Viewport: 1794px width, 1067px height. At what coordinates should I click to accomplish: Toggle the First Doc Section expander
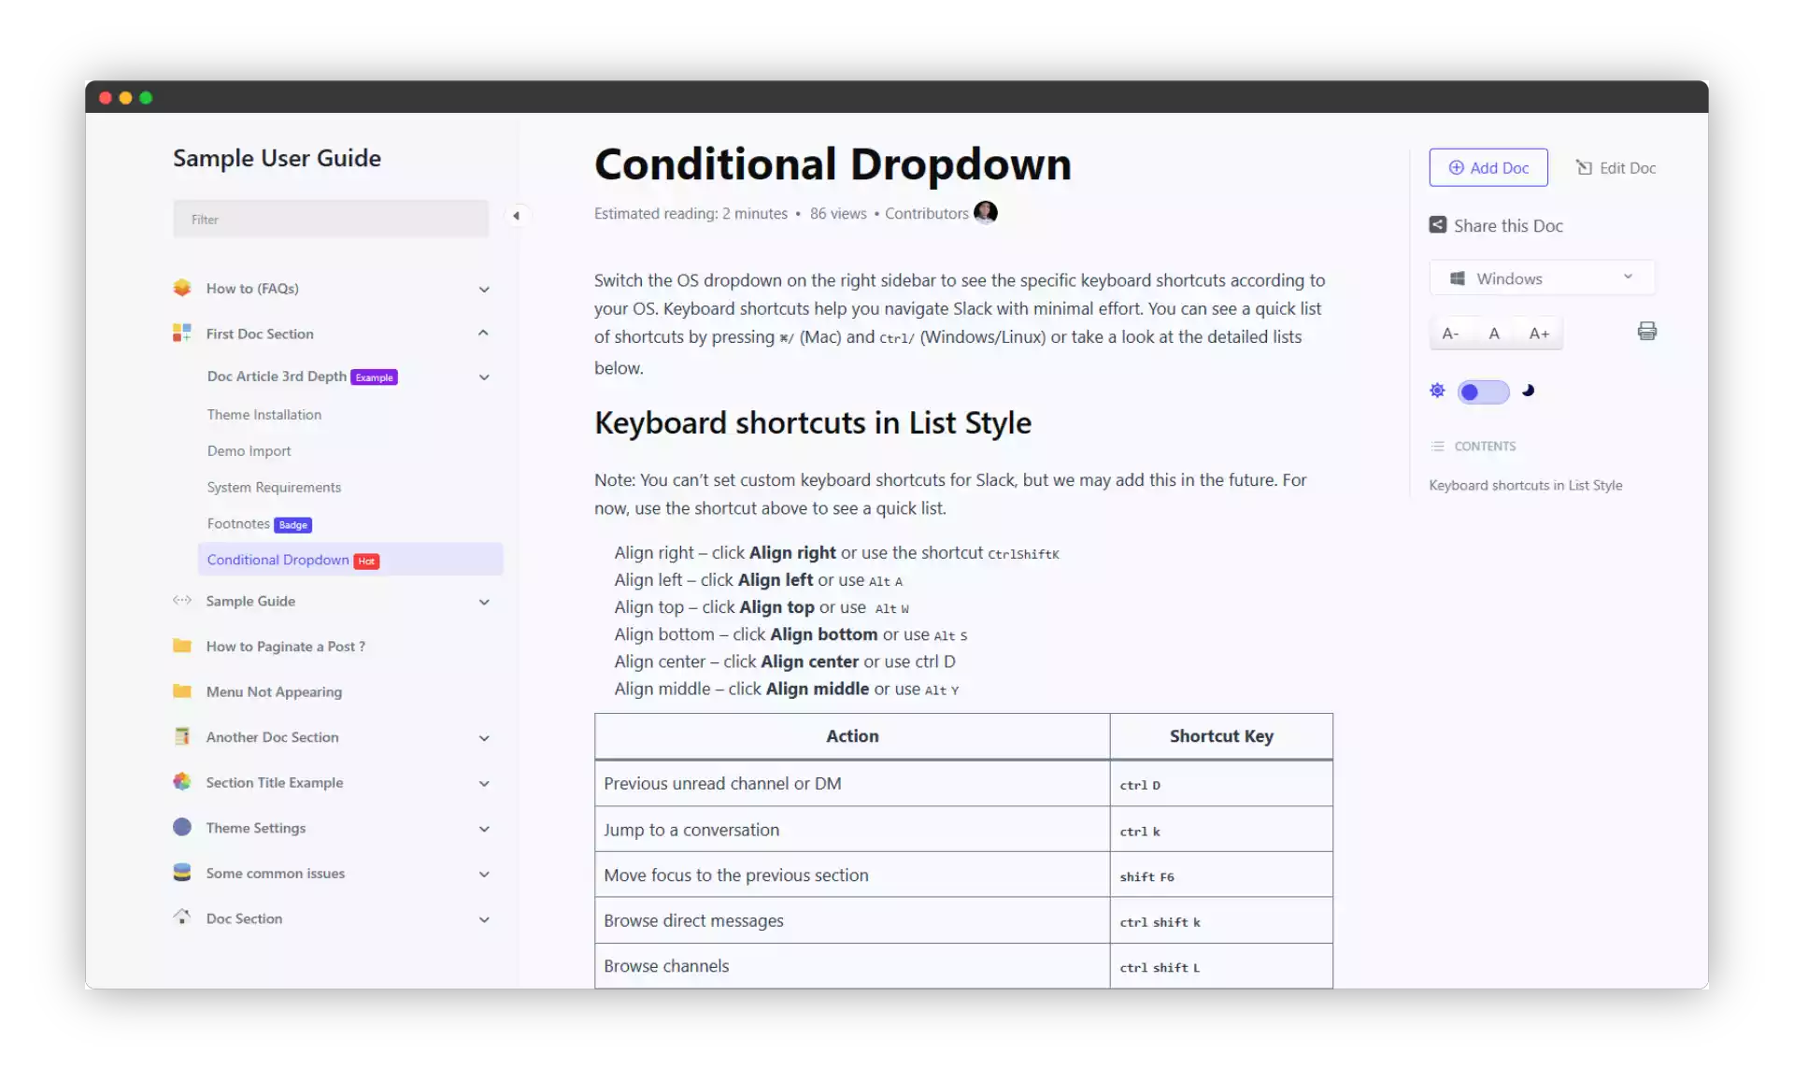484,333
